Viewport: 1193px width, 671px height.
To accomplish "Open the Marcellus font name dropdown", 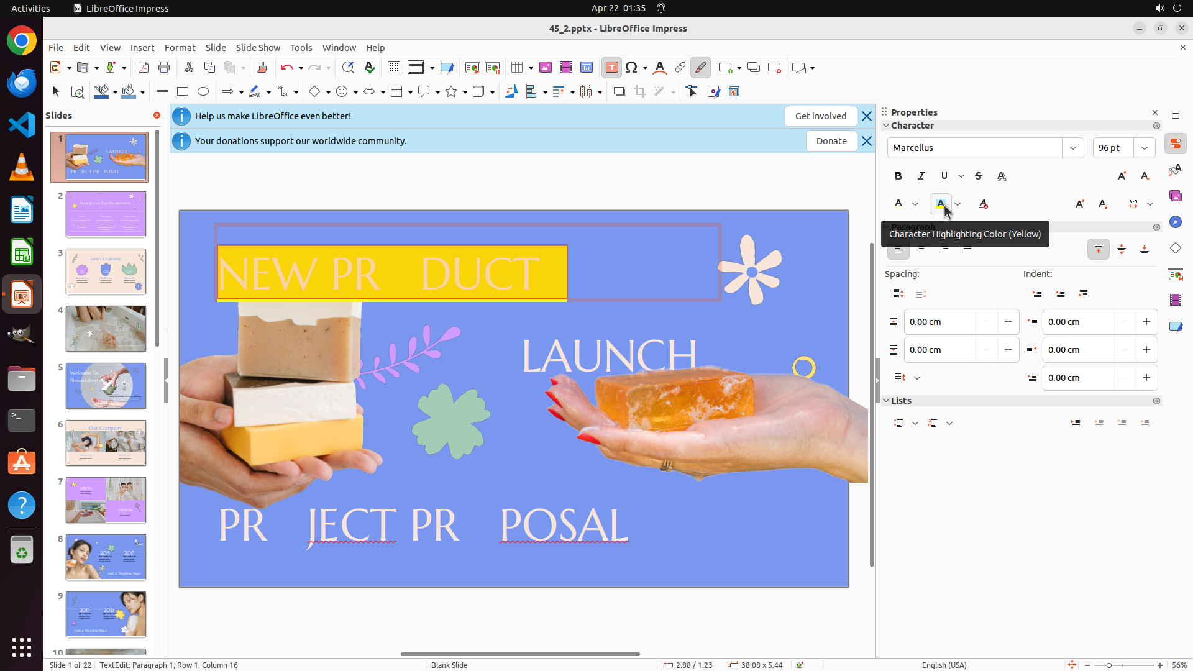I will [1073, 148].
